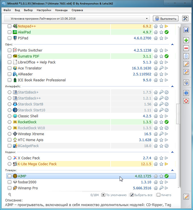Click the '8GadgetPack' entry
The image size is (193, 210).
click(28, 146)
